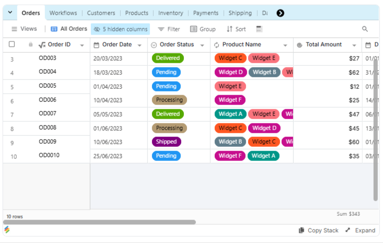Click row number 7

click(12, 115)
